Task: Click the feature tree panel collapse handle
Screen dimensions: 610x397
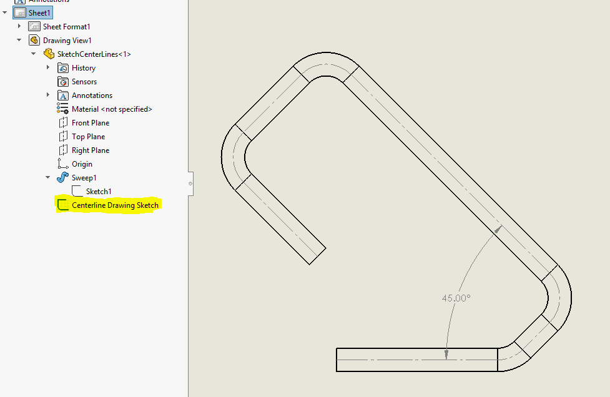Action: (x=190, y=183)
